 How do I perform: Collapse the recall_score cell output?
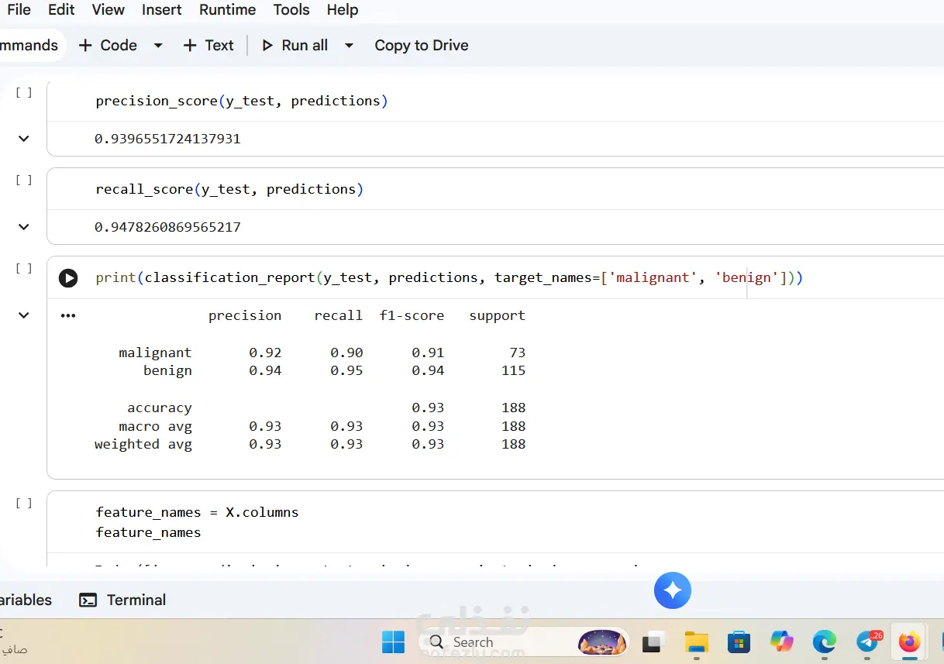[24, 227]
